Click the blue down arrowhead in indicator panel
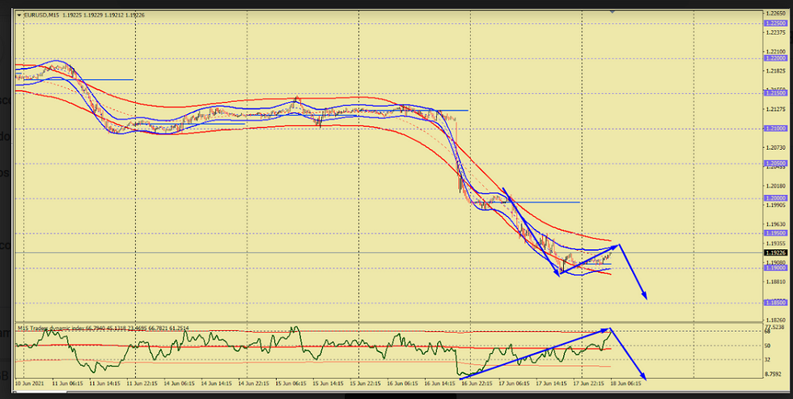The height and width of the screenshot is (399, 793). coord(644,377)
